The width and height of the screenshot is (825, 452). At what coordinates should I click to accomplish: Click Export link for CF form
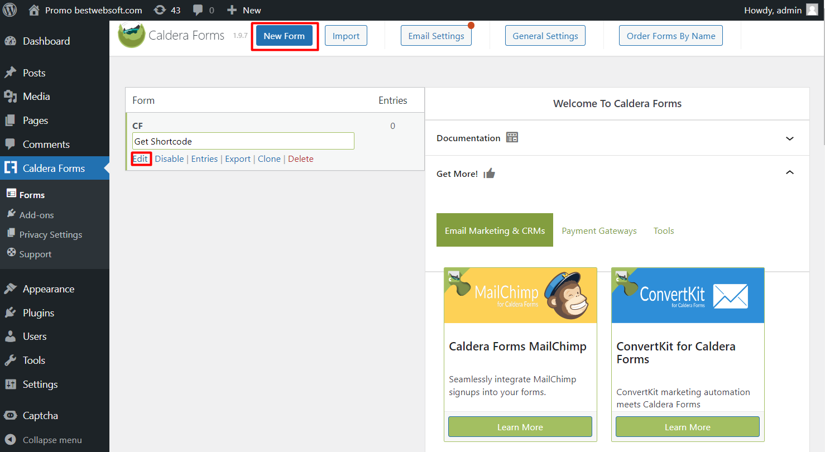tap(238, 159)
